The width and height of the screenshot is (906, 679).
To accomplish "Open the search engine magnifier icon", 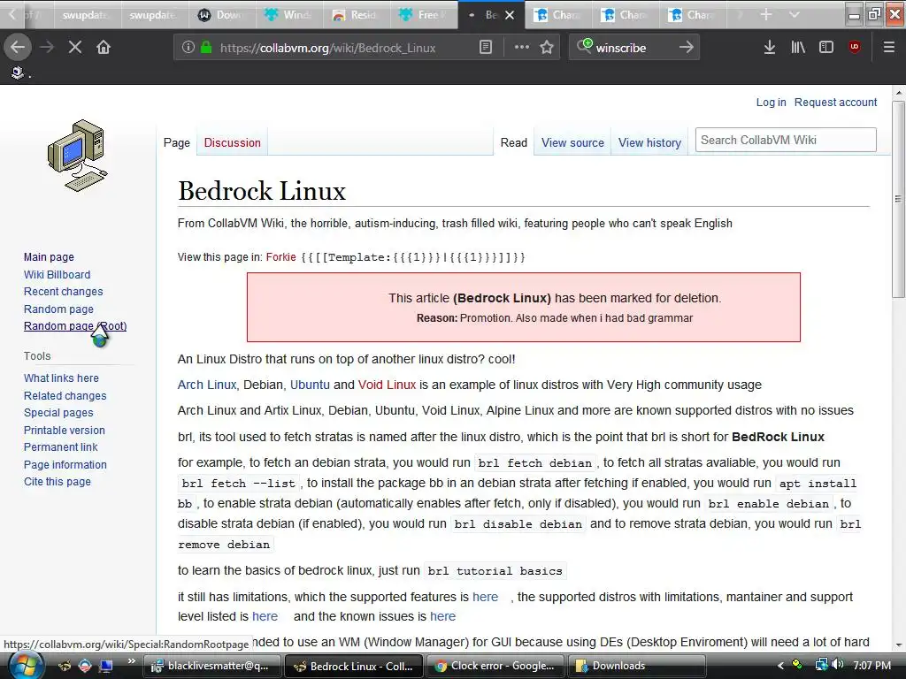I will coord(585,46).
